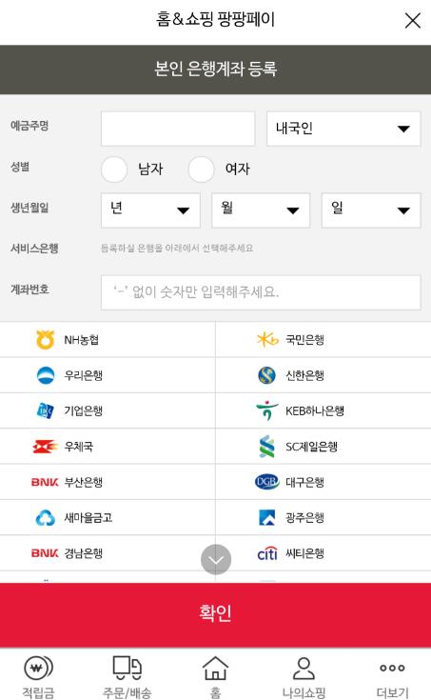431x700 pixels.
Task: Go to 나의쇼핑 tab
Action: 304,676
